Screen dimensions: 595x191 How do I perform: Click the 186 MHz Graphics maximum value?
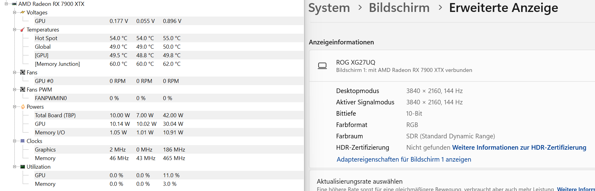click(174, 150)
